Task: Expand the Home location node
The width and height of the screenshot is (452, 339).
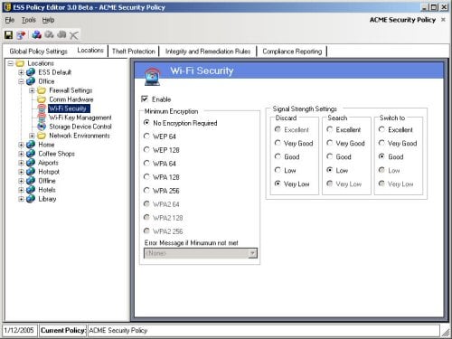Action: click(x=21, y=145)
